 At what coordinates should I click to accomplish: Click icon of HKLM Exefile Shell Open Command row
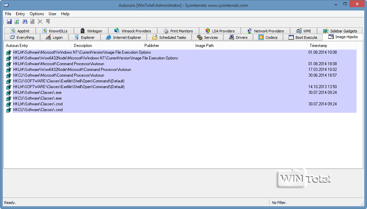[x=9, y=87]
